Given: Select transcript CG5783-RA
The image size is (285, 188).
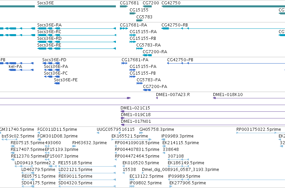Looking at the screenshot, I should [140, 49].
